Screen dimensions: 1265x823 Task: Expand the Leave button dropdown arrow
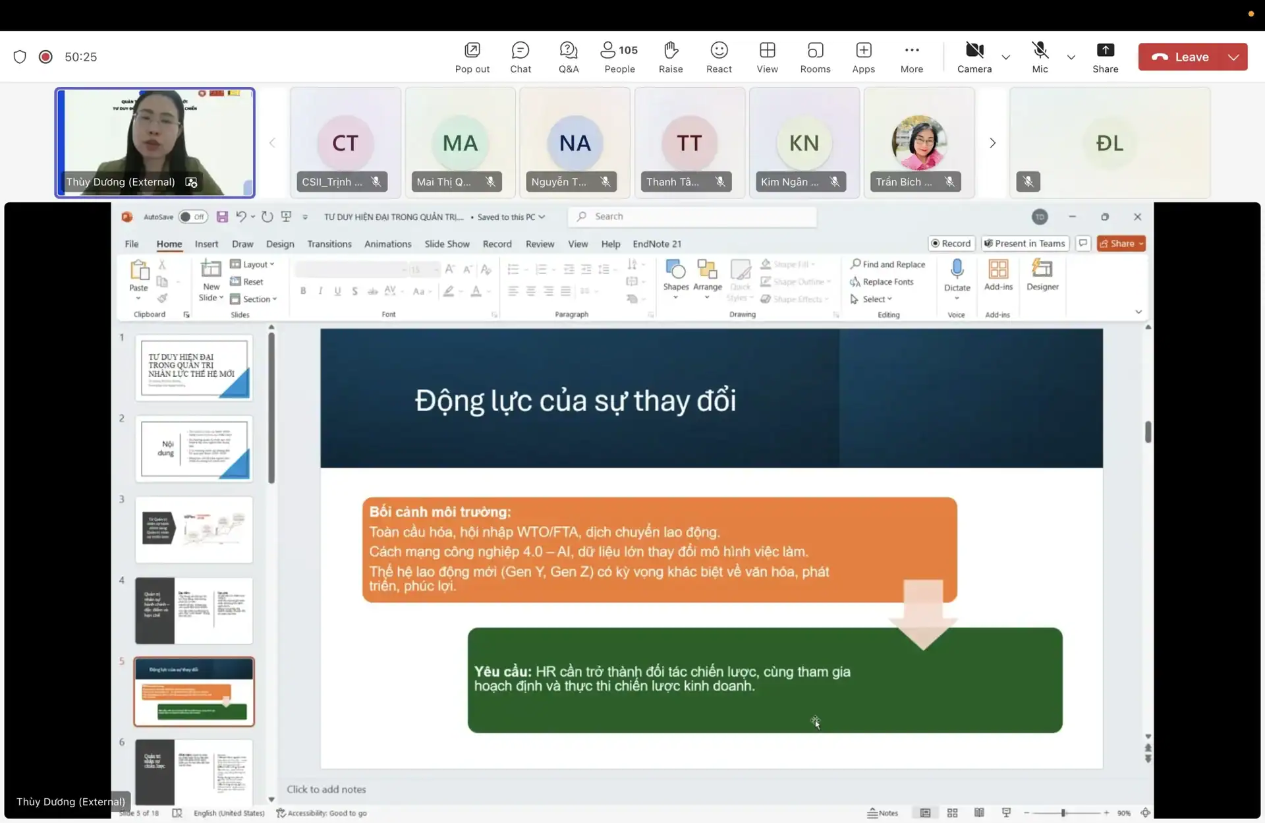pyautogui.click(x=1233, y=57)
